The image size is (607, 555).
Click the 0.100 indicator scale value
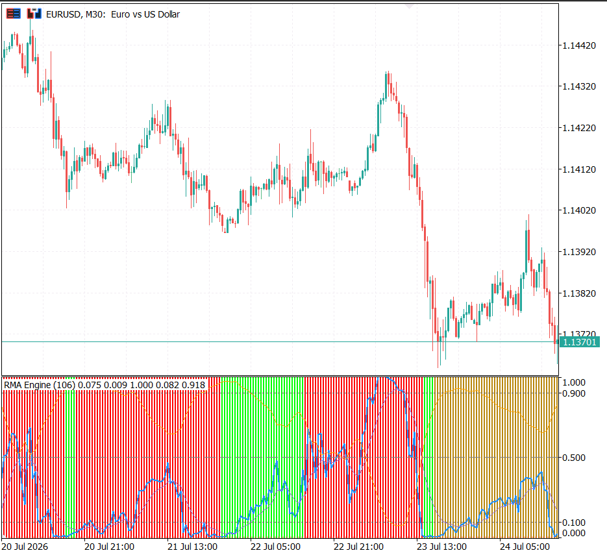click(x=574, y=523)
